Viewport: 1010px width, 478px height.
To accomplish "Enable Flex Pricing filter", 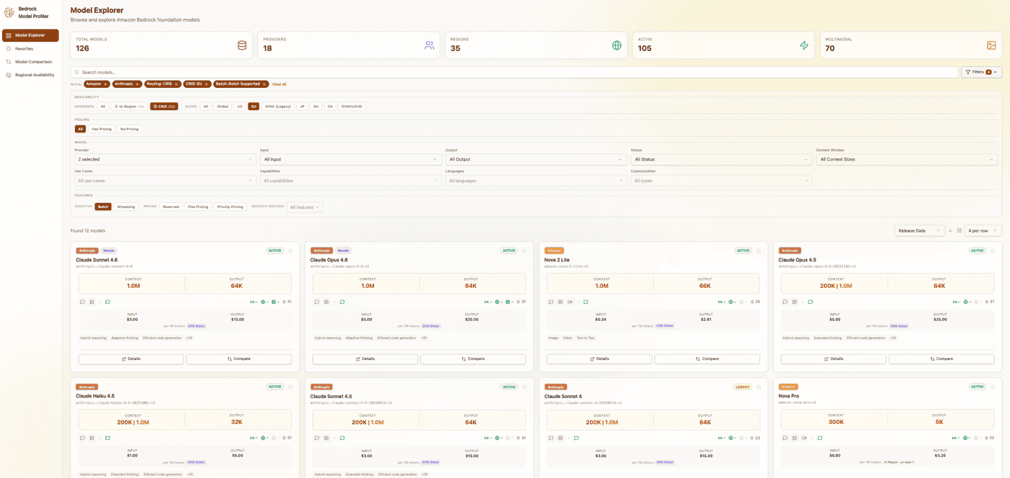I will click(x=198, y=207).
